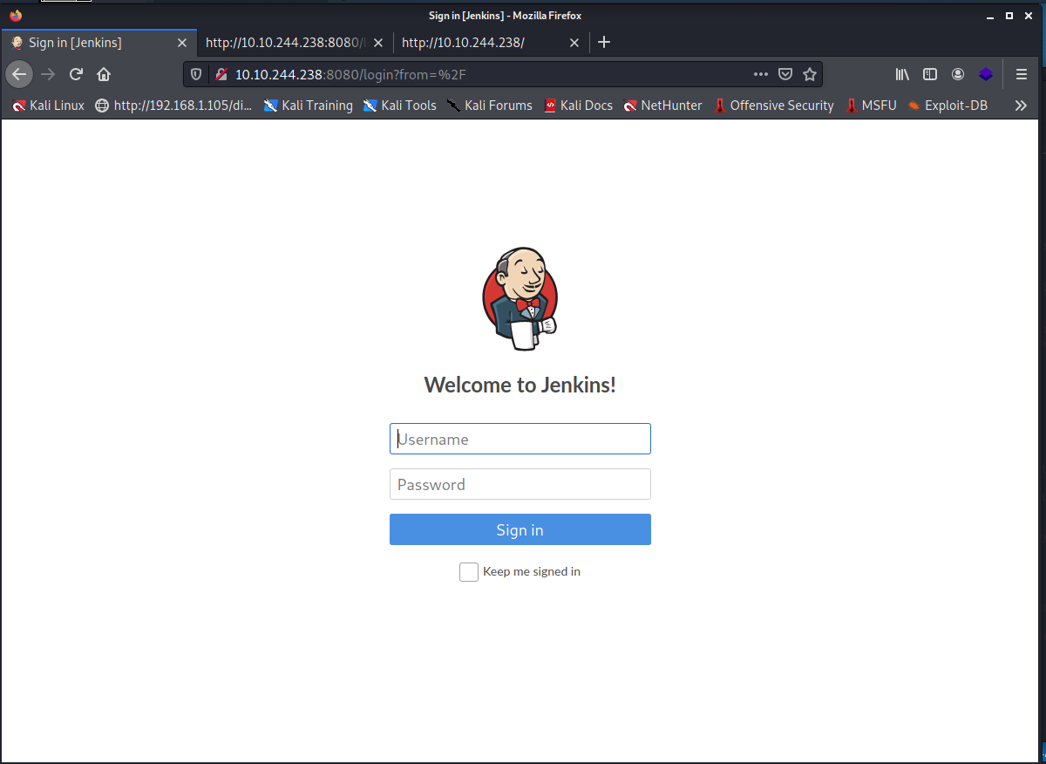The width and height of the screenshot is (1046, 764).
Task: Open the Library history and bookmarks icon
Action: pyautogui.click(x=902, y=74)
